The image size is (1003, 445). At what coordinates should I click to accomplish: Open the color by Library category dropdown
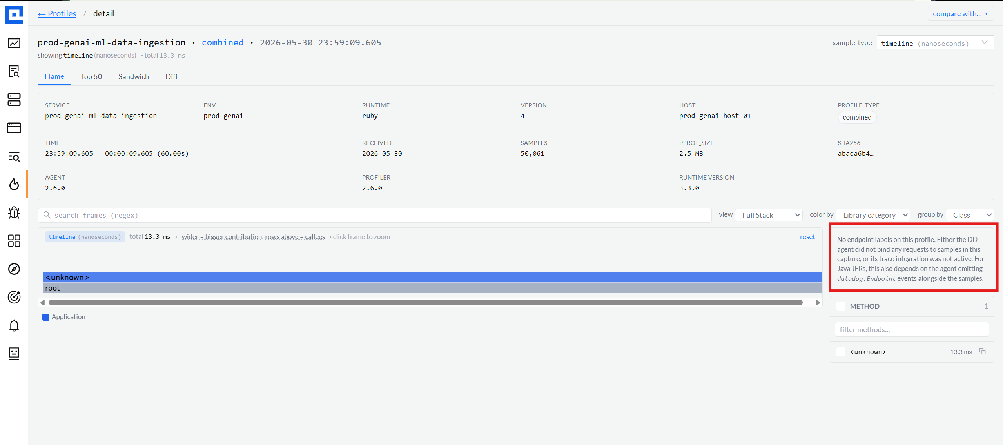tap(873, 215)
